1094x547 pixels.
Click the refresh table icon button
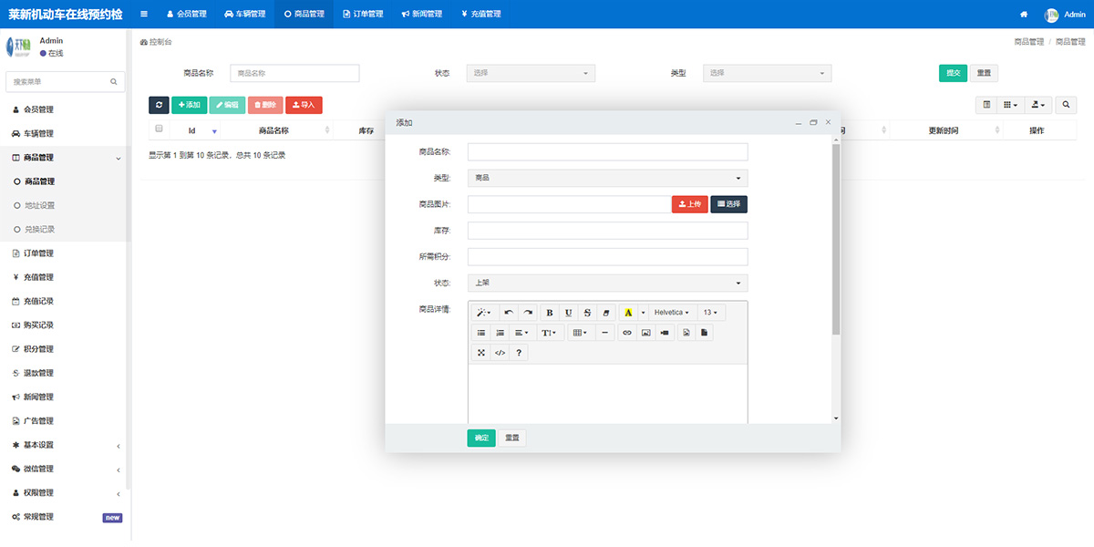pyautogui.click(x=159, y=105)
